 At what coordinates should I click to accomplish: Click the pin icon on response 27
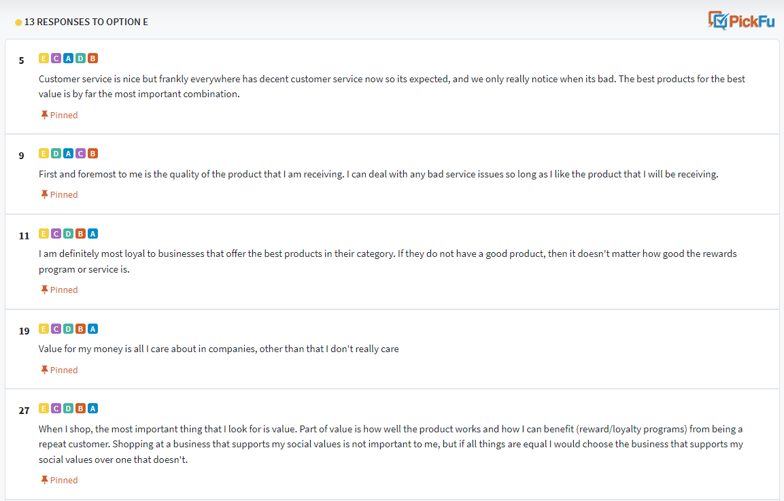pyautogui.click(x=44, y=480)
